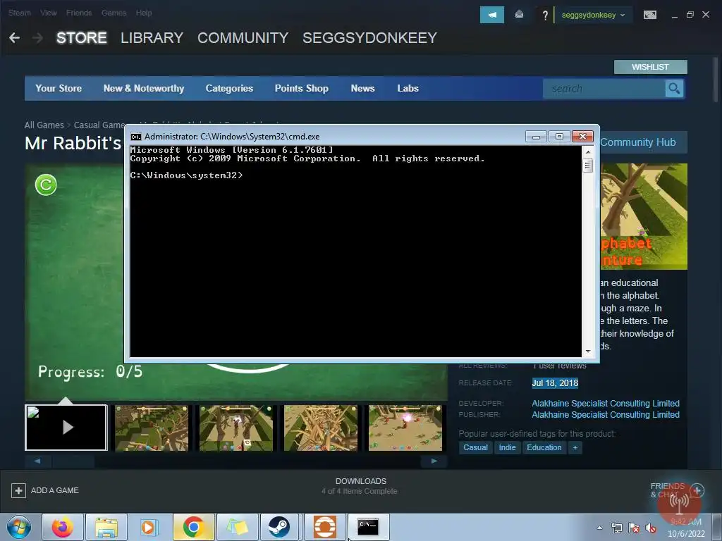Click the thumbnail strip right arrow
Image resolution: width=722 pixels, height=541 pixels.
pyautogui.click(x=434, y=461)
